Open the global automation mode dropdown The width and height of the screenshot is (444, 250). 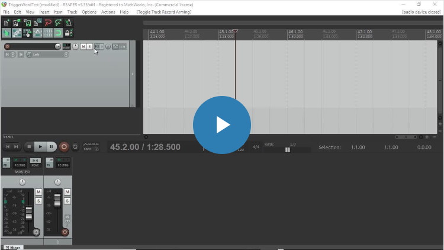coord(91,146)
